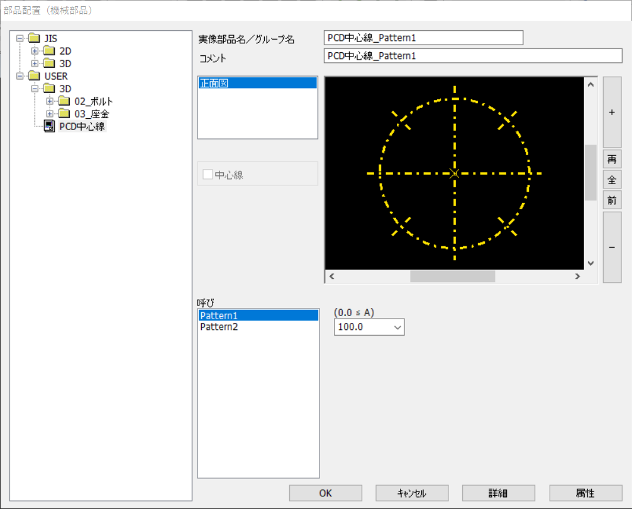Screen dimensions: 632x509
Task: Click the 実像部品名/グループ名 input field
Action: (x=424, y=38)
